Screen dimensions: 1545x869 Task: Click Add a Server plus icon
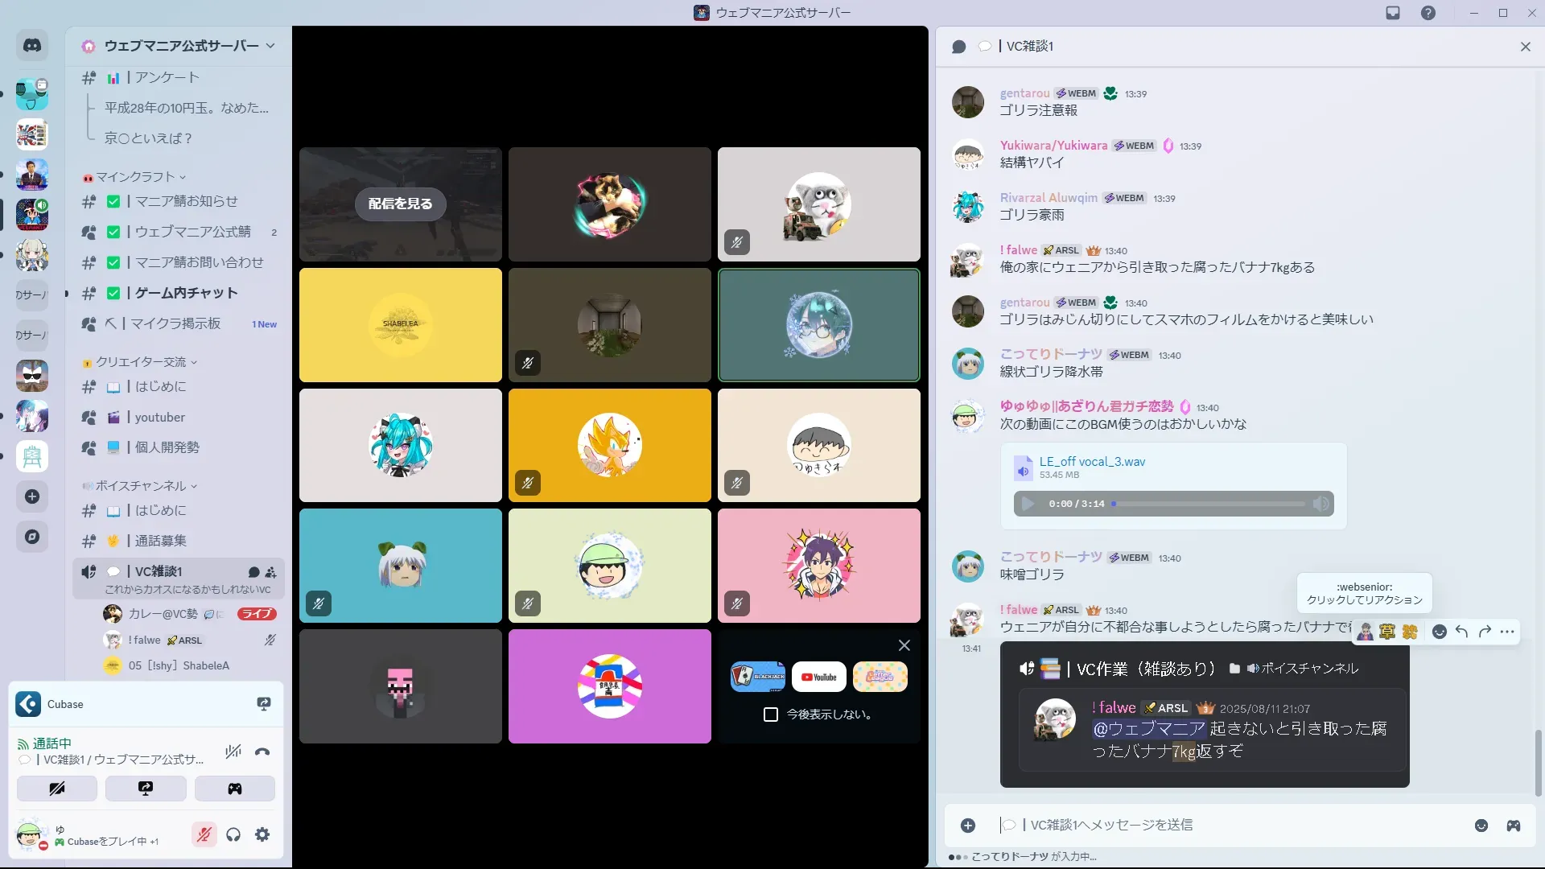32,496
